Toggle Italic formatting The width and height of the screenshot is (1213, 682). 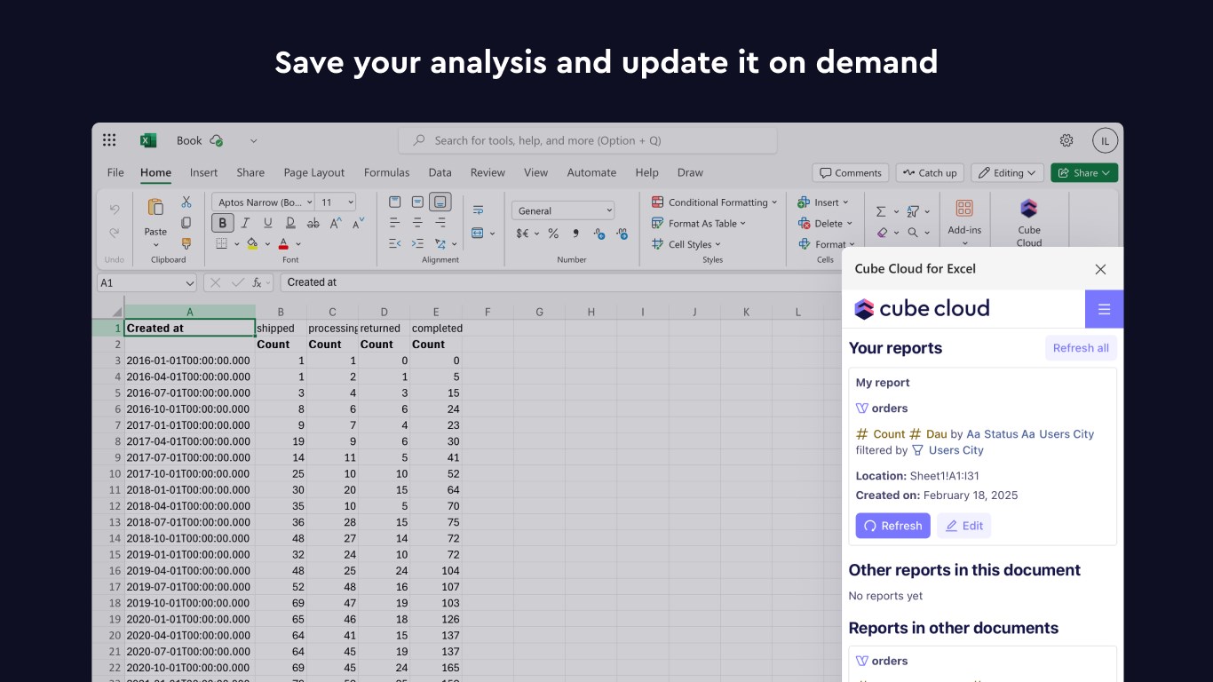tap(246, 223)
